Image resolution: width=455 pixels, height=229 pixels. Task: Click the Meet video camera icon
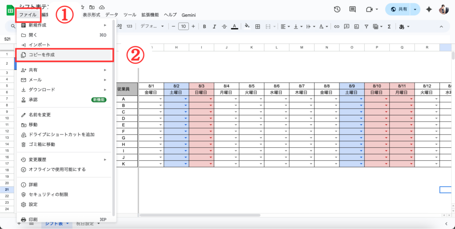369,9
